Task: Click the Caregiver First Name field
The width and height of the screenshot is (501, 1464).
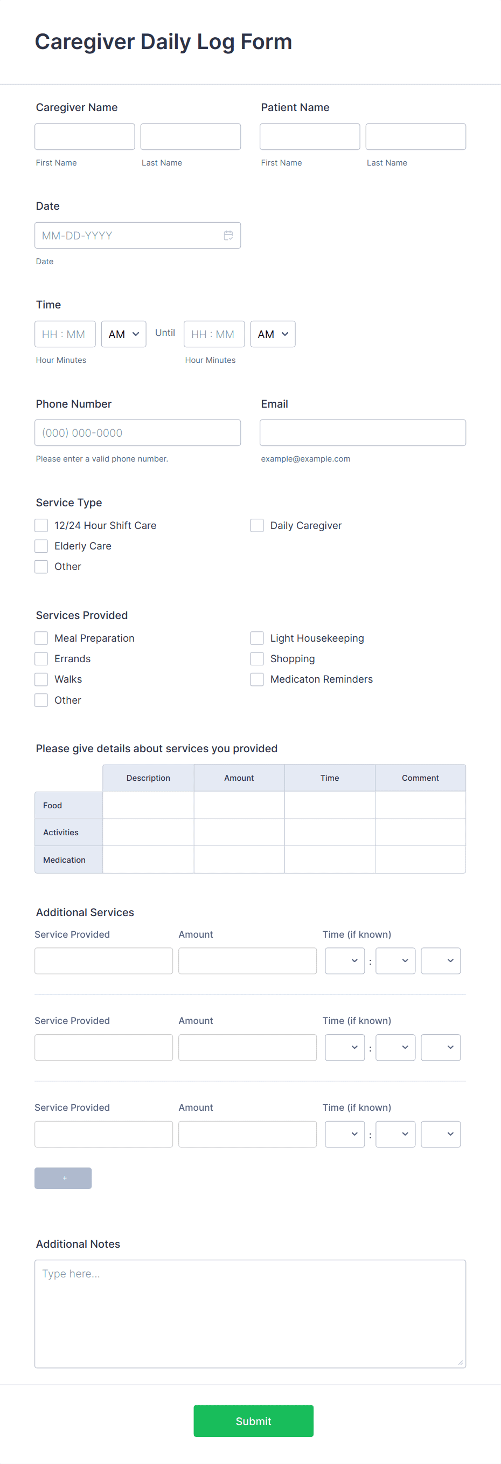Action: [84, 136]
